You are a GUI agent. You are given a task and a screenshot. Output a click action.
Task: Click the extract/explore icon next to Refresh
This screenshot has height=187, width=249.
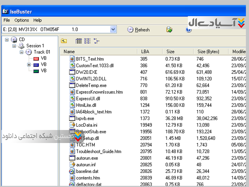[169, 30]
